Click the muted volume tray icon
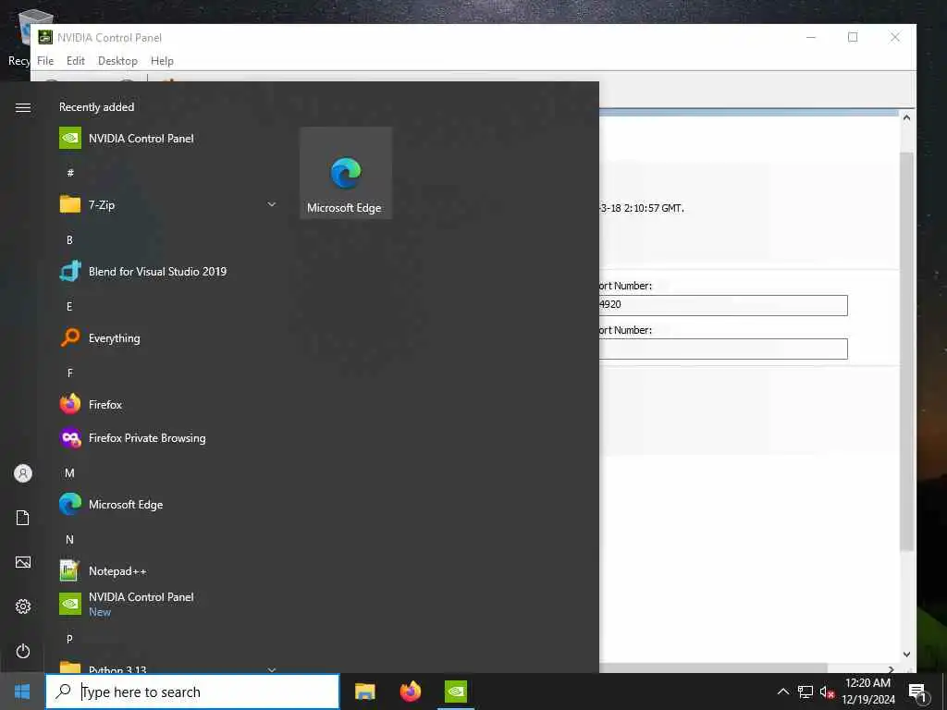 pos(827,692)
